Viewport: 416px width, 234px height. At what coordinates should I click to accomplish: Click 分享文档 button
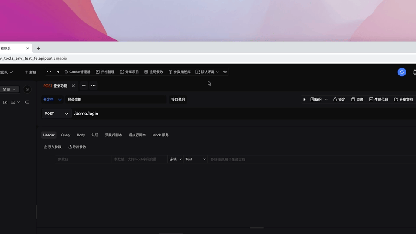pyautogui.click(x=403, y=100)
